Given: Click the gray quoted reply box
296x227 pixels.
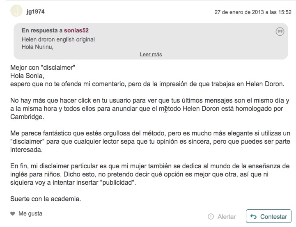Looking at the screenshot, I should (151, 41).
